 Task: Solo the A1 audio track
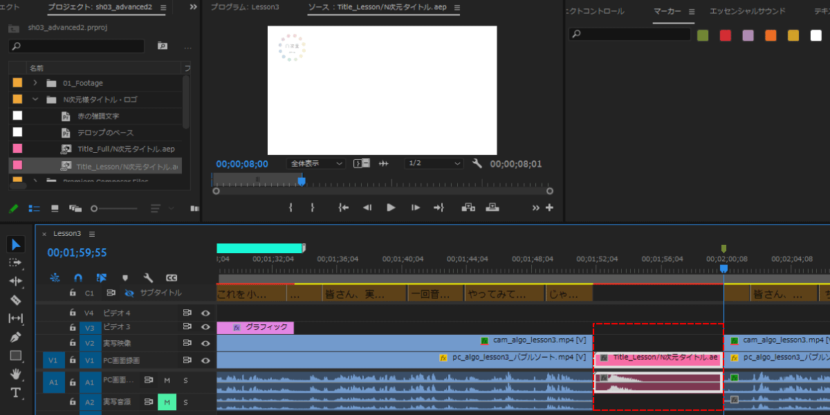tap(185, 380)
